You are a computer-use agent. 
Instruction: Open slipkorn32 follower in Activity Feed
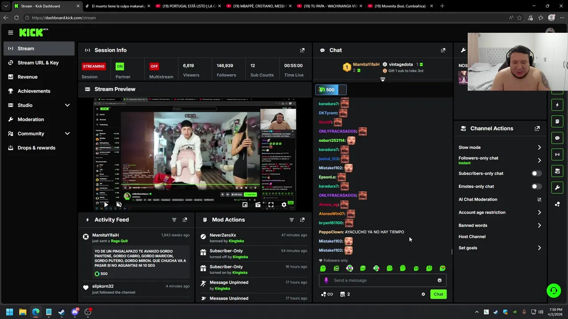pos(103,286)
